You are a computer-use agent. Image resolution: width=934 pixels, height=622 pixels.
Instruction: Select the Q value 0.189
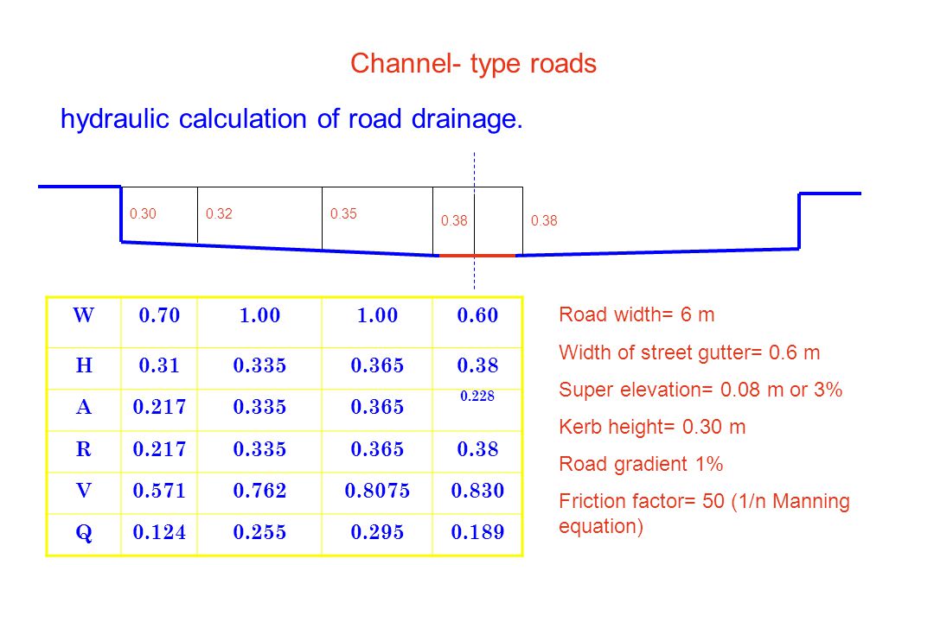(477, 532)
